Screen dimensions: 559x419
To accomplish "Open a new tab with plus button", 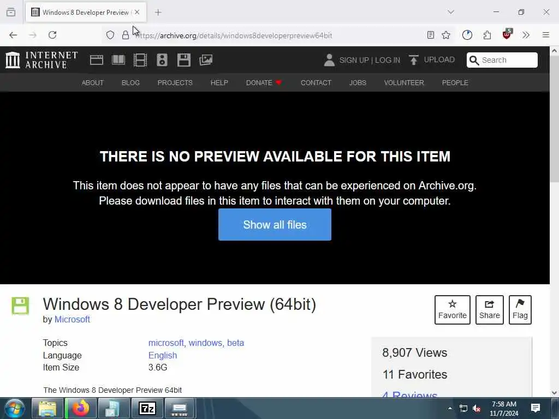I will coord(158,13).
